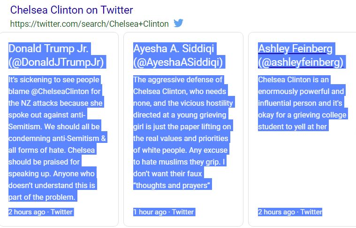
Task: Open Ayesha A. Siddiqi name heading
Action: pos(175,49)
